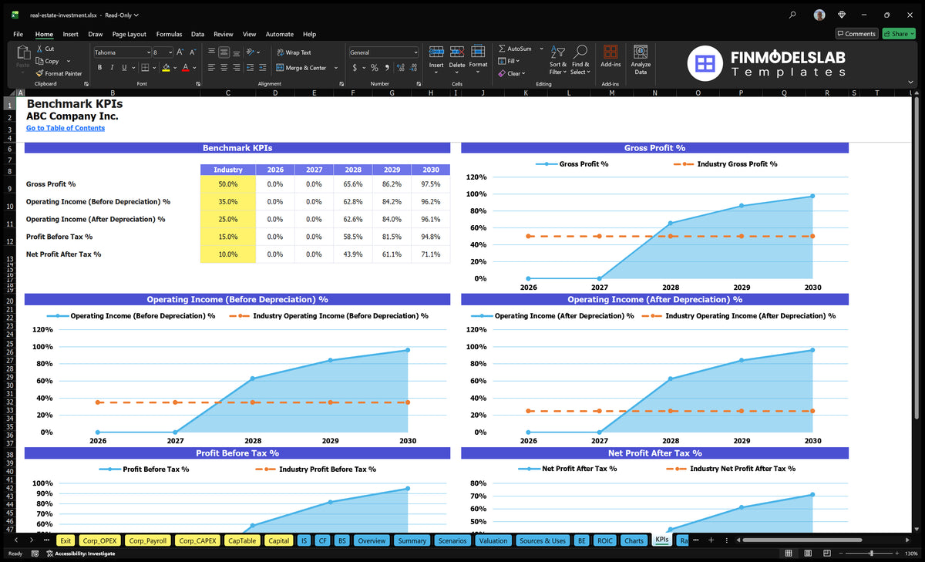Click the Increase Decimal icon
This screenshot has height=562, width=925.
(x=402, y=68)
